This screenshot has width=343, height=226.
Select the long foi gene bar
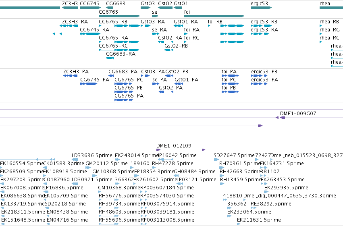click(x=214, y=16)
